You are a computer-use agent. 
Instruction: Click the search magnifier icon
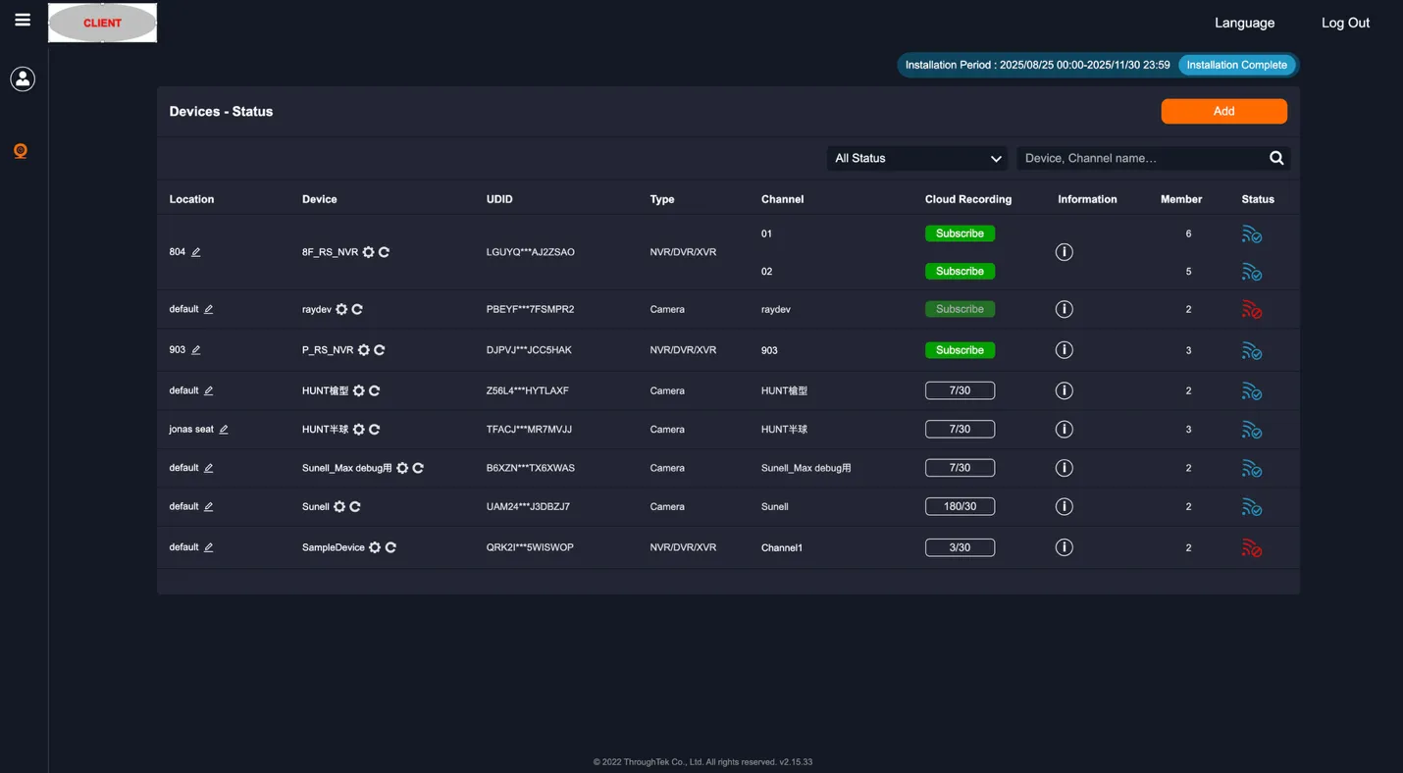point(1276,157)
